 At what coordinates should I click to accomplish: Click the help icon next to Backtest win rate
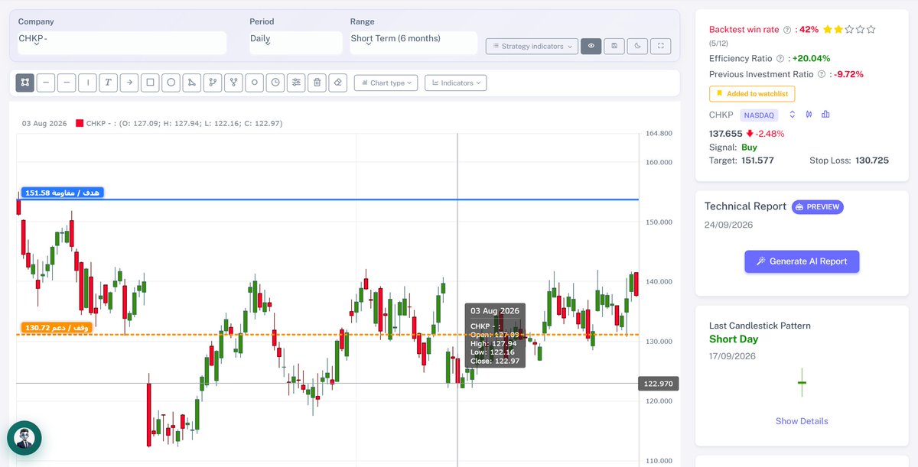(x=787, y=30)
